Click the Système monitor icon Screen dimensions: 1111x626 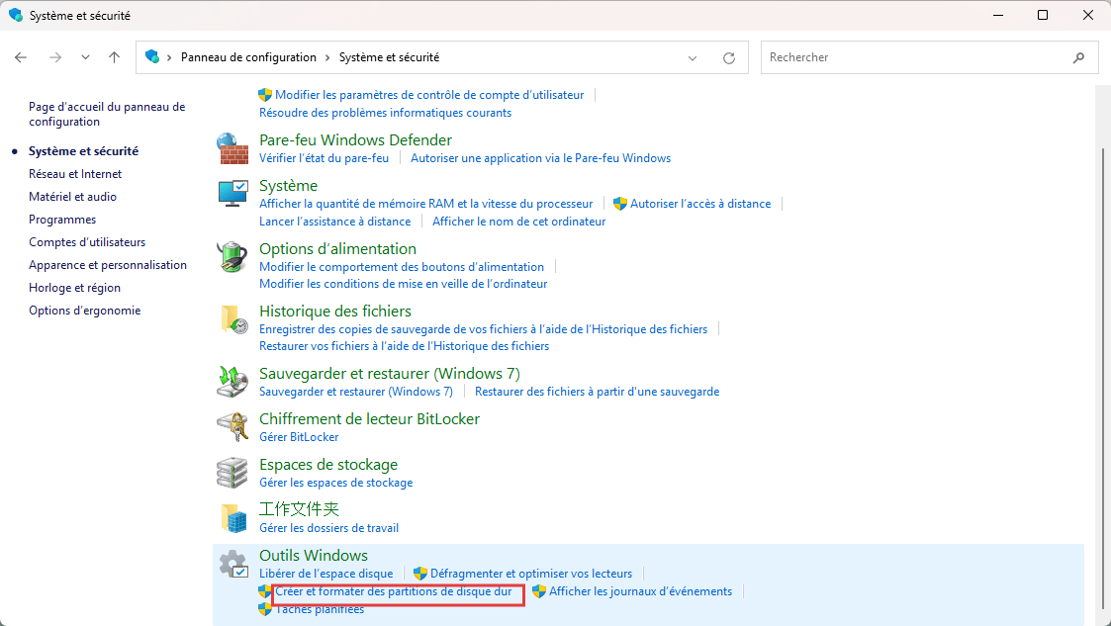(231, 193)
